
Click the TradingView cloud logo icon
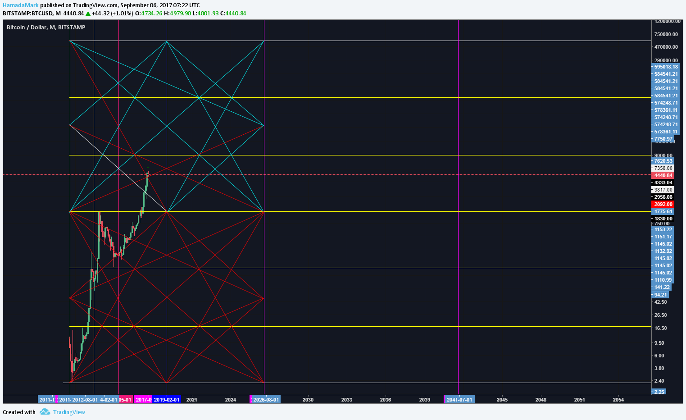(x=45, y=412)
